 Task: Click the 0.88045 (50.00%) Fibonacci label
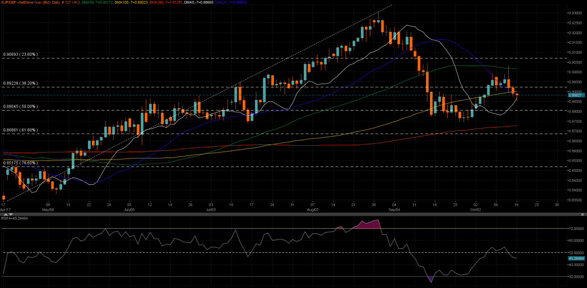click(21, 106)
